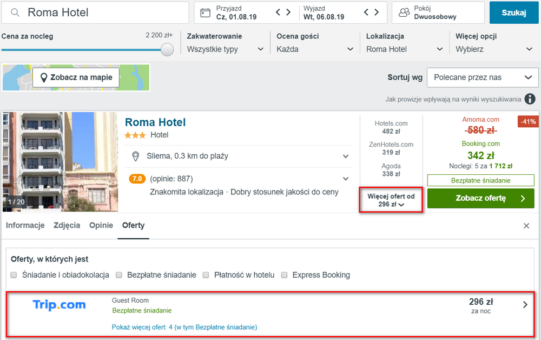Expand more offers from 296 zł

[x=391, y=200]
